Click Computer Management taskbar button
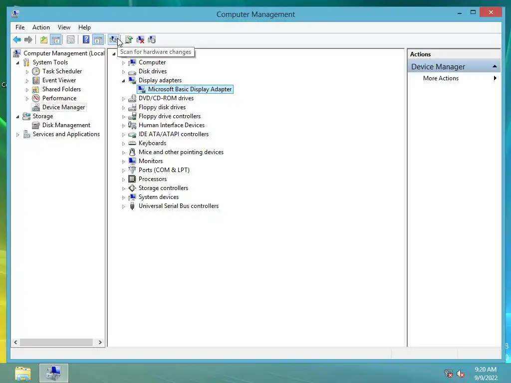The height and width of the screenshot is (383, 511). (x=54, y=373)
